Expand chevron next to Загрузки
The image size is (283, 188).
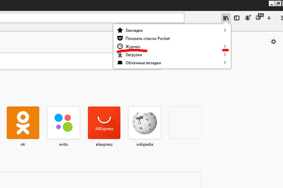click(225, 54)
